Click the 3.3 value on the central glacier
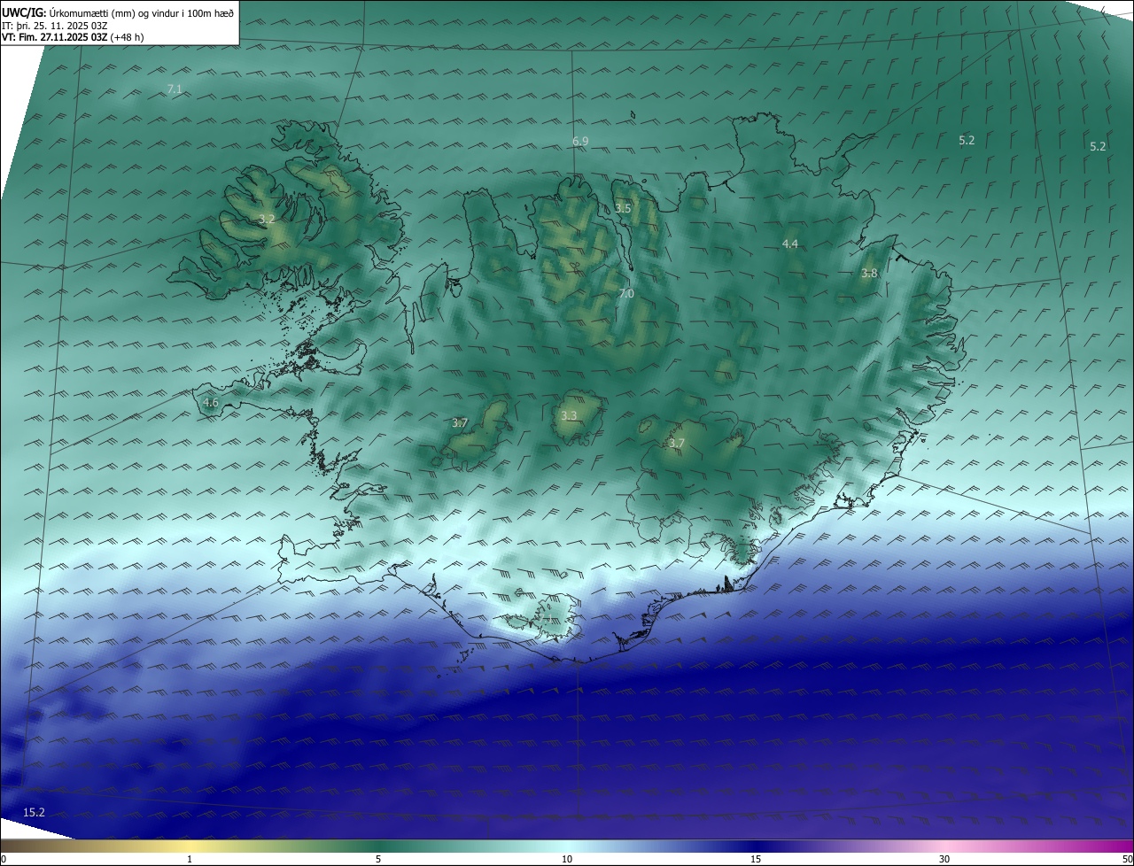 [569, 416]
